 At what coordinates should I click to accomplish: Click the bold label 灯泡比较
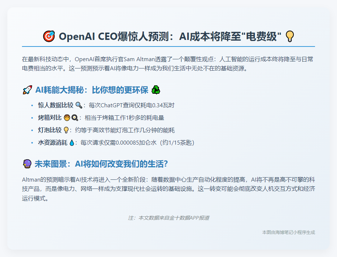(50, 130)
